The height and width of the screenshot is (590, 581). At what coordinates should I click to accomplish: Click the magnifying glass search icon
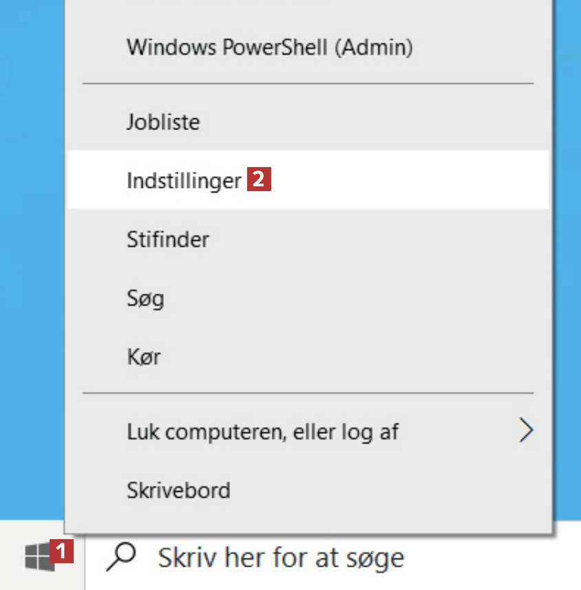click(x=121, y=557)
